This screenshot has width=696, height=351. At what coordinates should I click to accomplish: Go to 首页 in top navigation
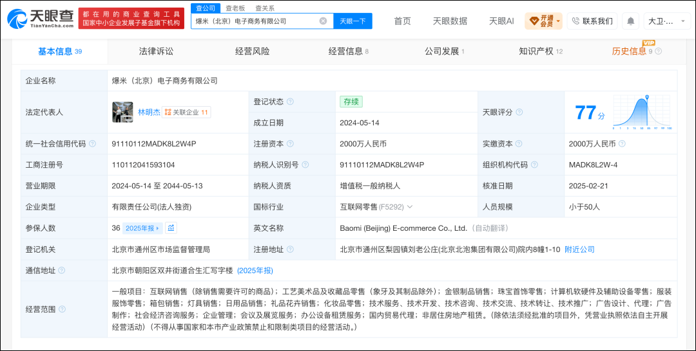coord(402,21)
